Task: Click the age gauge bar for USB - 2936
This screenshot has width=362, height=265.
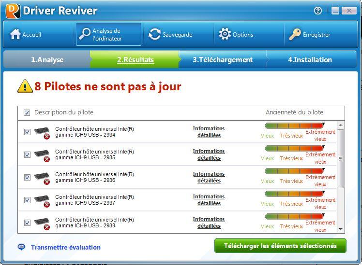Action: (295, 171)
